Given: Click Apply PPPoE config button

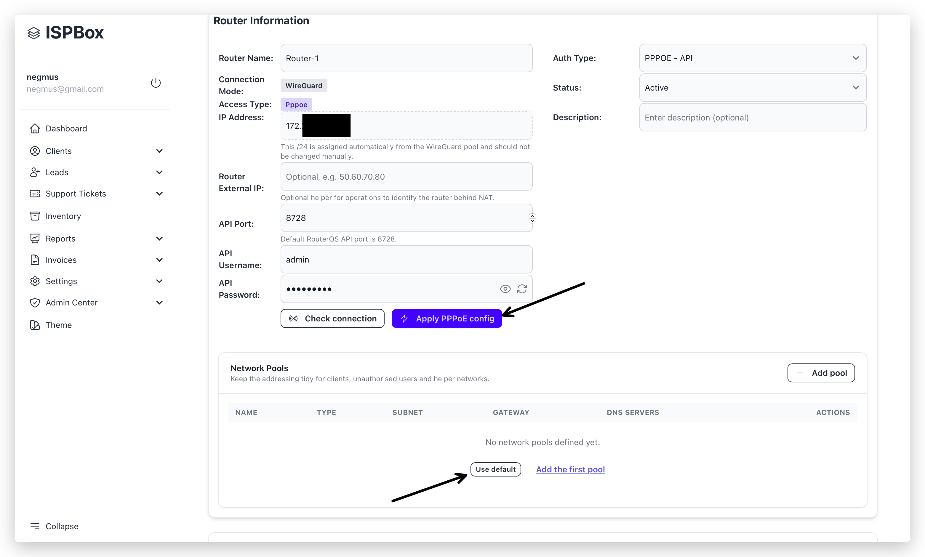Looking at the screenshot, I should point(447,318).
